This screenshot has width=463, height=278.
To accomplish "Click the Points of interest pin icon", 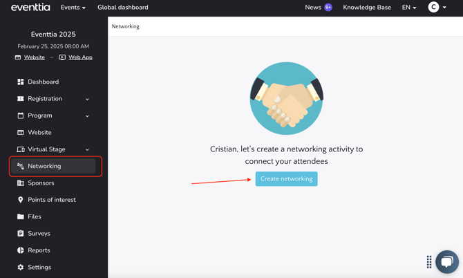I will [21, 200].
